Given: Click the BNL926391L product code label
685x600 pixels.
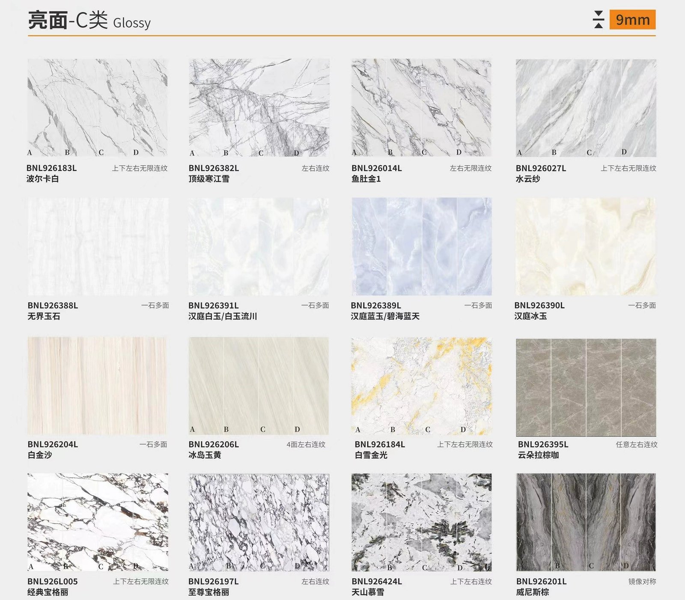Looking at the screenshot, I should tap(213, 306).
